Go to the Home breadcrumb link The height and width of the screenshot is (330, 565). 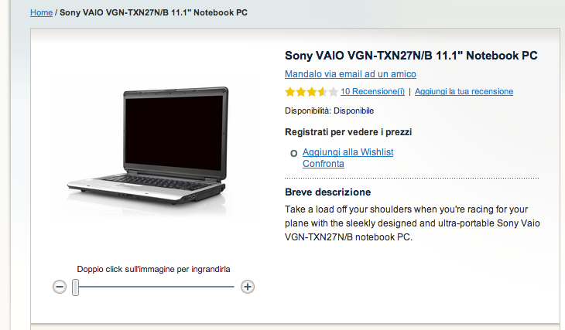[42, 12]
